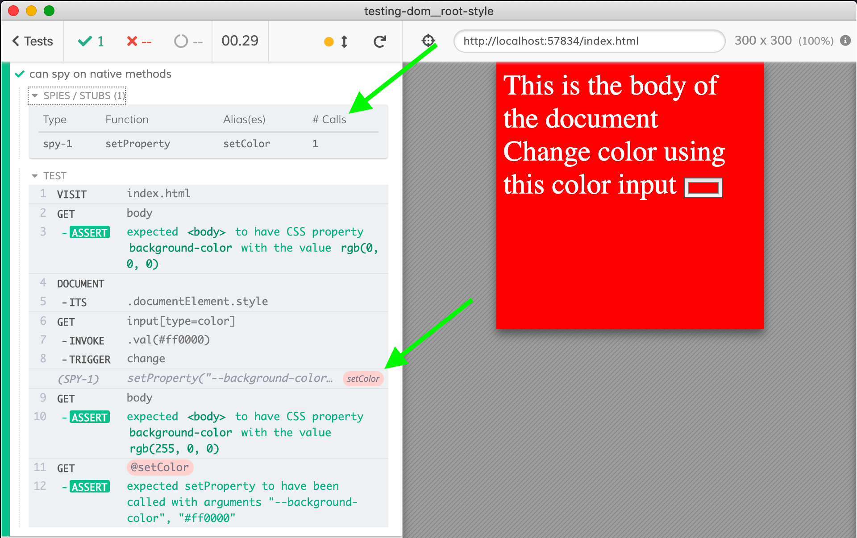Click the failed tests X icon
Viewport: 857px width, 538px height.
(x=132, y=41)
